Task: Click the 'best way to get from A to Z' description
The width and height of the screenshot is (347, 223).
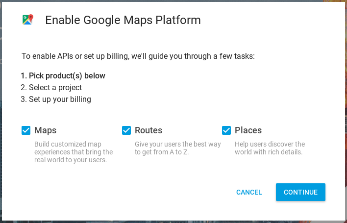Action: [177, 148]
